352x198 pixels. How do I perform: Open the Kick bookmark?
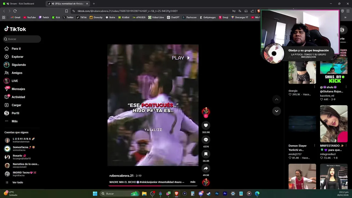[x=56, y=17]
